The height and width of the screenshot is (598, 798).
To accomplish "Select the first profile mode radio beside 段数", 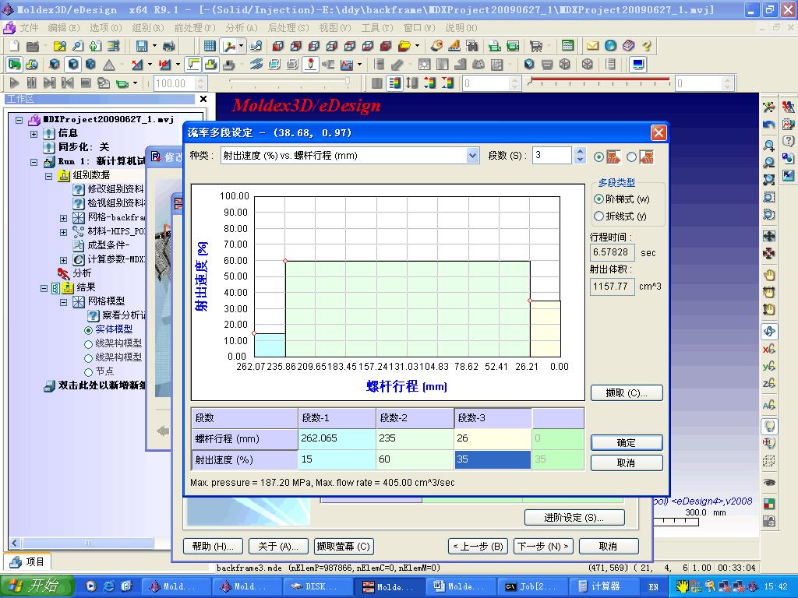I will coord(599,157).
